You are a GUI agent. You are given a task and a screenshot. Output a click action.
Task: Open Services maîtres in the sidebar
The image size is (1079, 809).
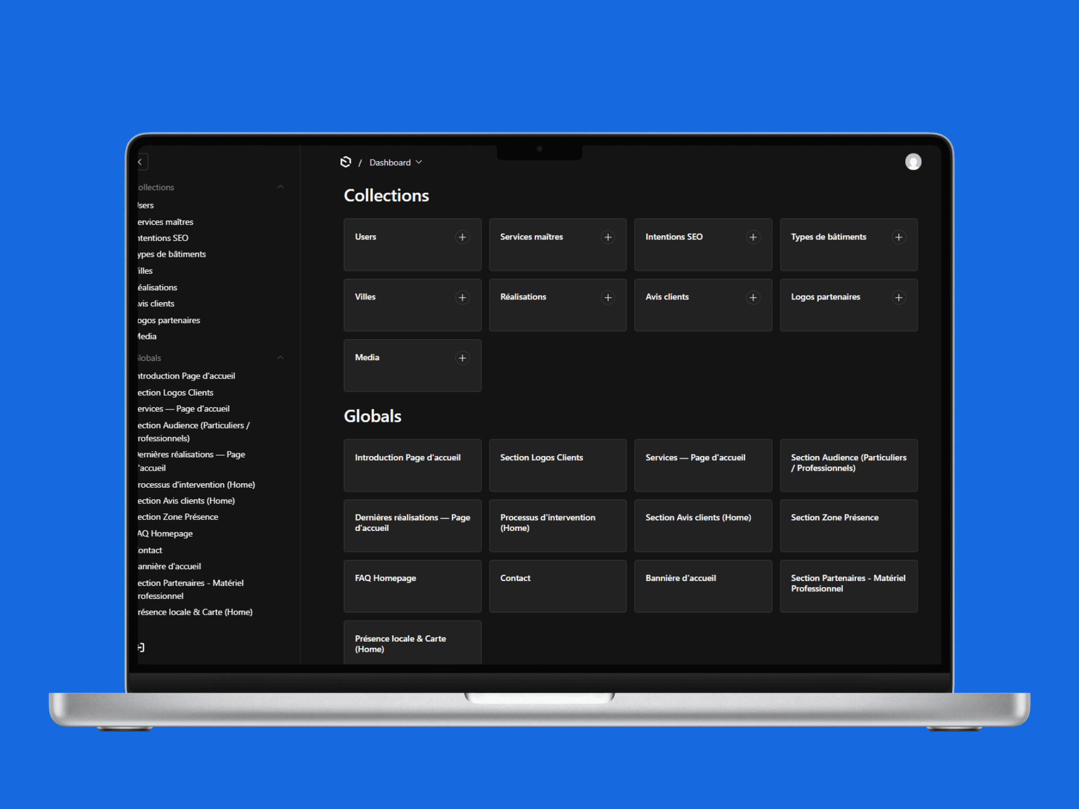coord(165,222)
